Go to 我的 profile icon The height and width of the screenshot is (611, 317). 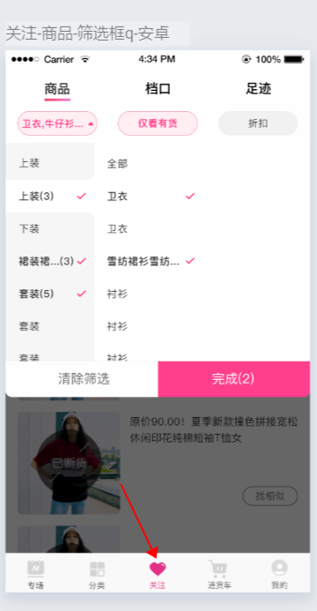279,568
